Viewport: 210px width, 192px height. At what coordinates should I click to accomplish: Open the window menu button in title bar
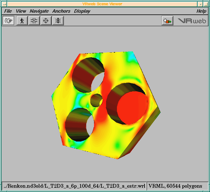coord(4,4)
